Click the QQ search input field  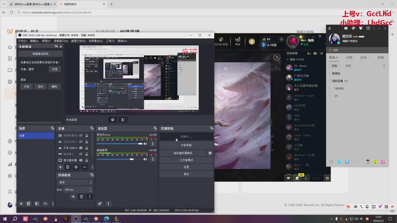tap(357, 50)
